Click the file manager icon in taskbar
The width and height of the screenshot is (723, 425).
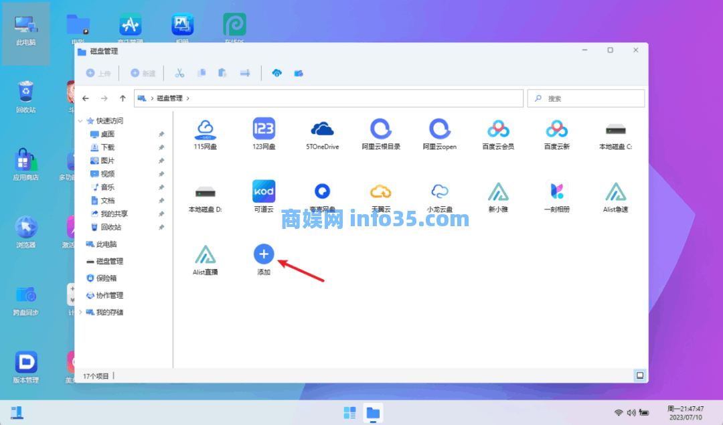pos(373,412)
